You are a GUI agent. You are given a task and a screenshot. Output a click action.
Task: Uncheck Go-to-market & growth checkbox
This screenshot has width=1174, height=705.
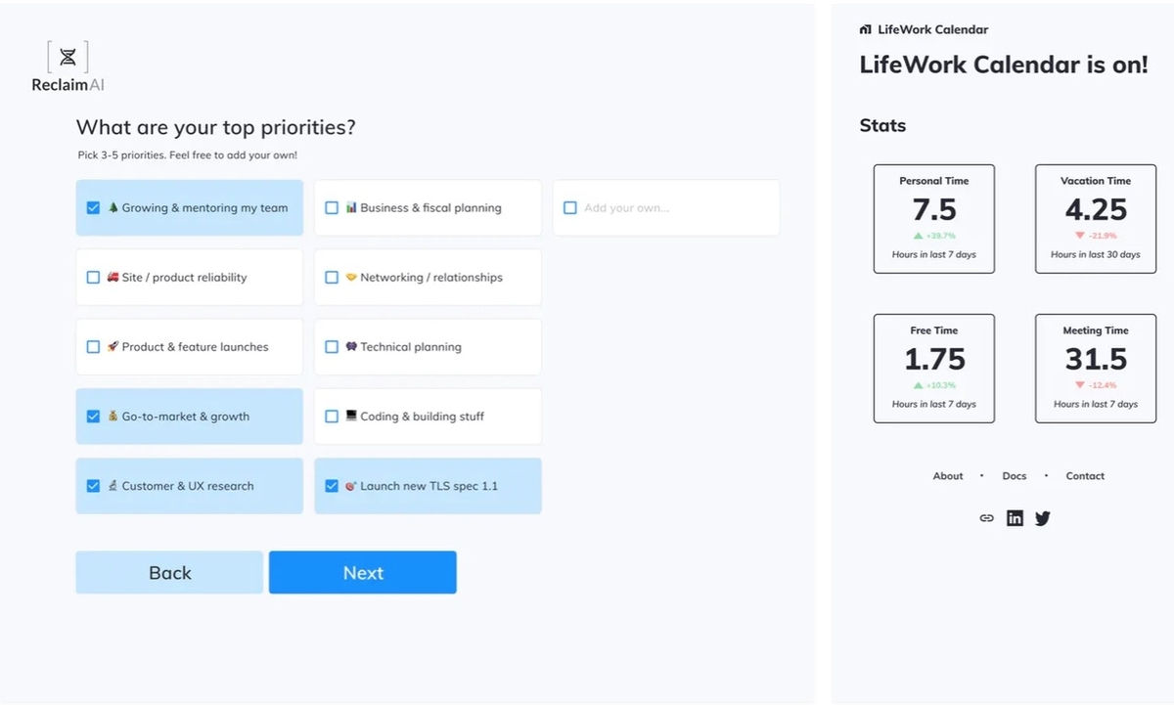(94, 417)
